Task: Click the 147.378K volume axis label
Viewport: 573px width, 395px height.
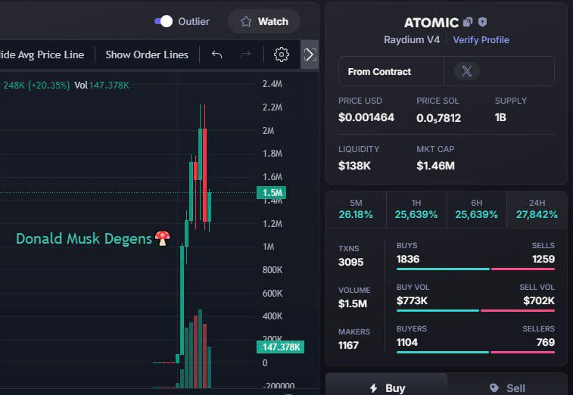Action: tap(280, 347)
